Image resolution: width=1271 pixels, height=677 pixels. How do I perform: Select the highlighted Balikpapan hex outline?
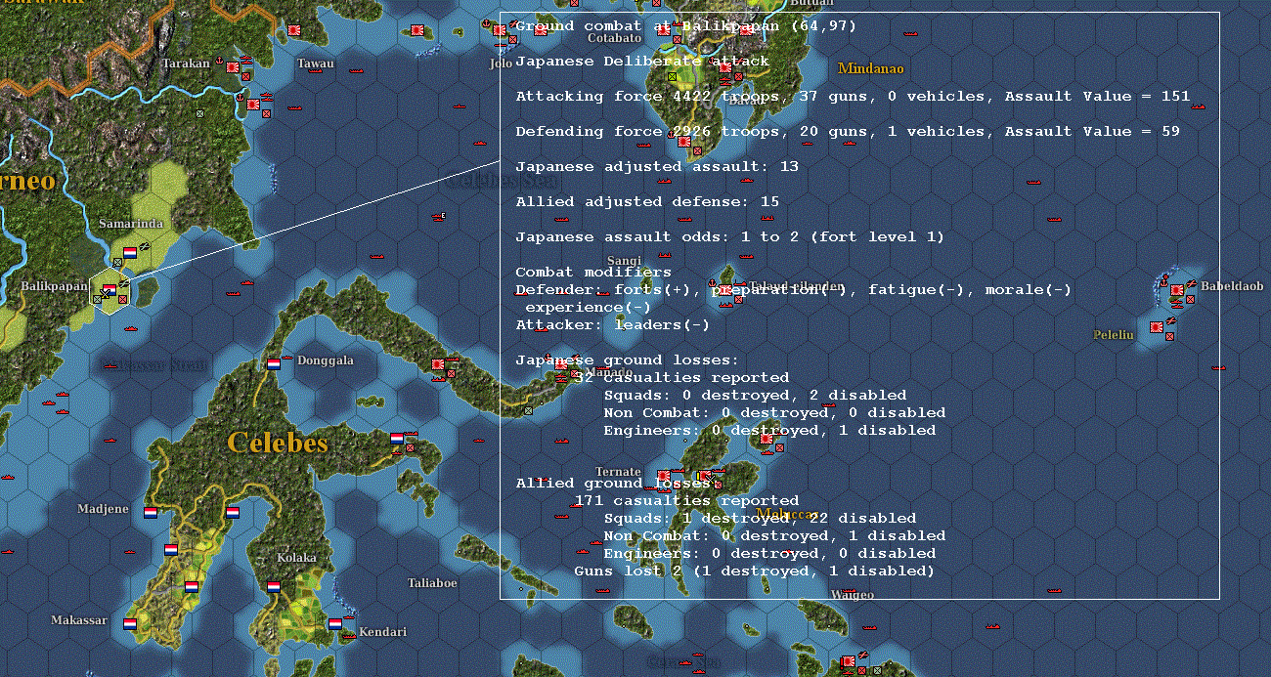110,289
